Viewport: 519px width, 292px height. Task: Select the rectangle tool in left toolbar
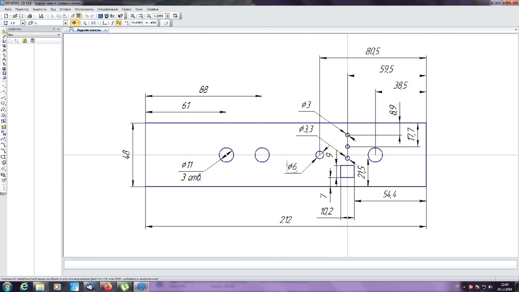click(x=4, y=157)
